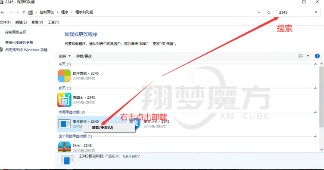Click the 安全组件 - 2345 program icon
Image resolution: width=324 pixels, height=170 pixels.
point(64,124)
